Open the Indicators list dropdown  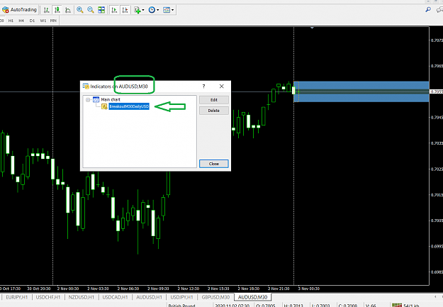(139, 10)
